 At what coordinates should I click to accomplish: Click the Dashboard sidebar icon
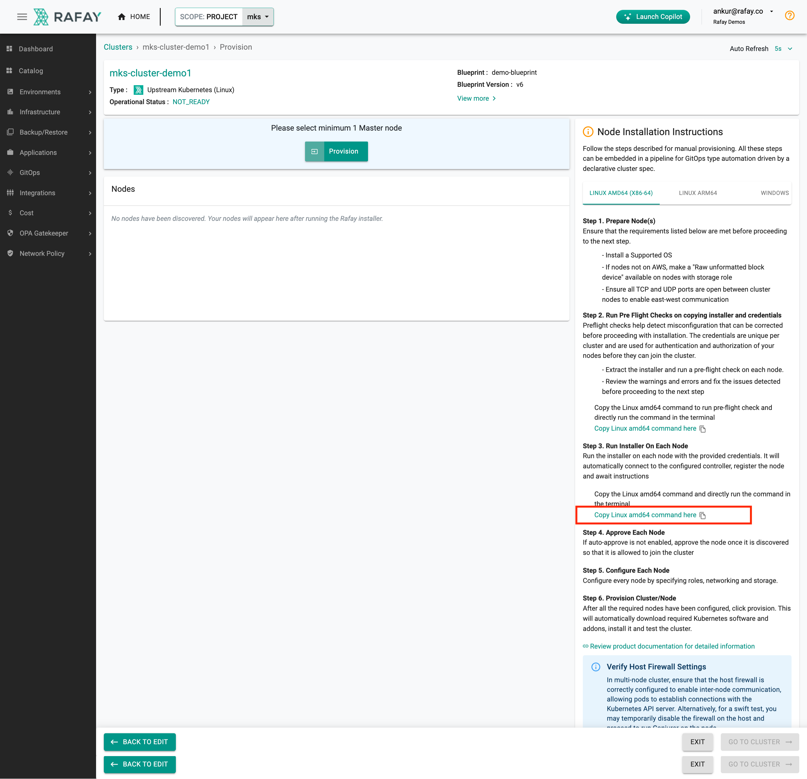(x=10, y=49)
